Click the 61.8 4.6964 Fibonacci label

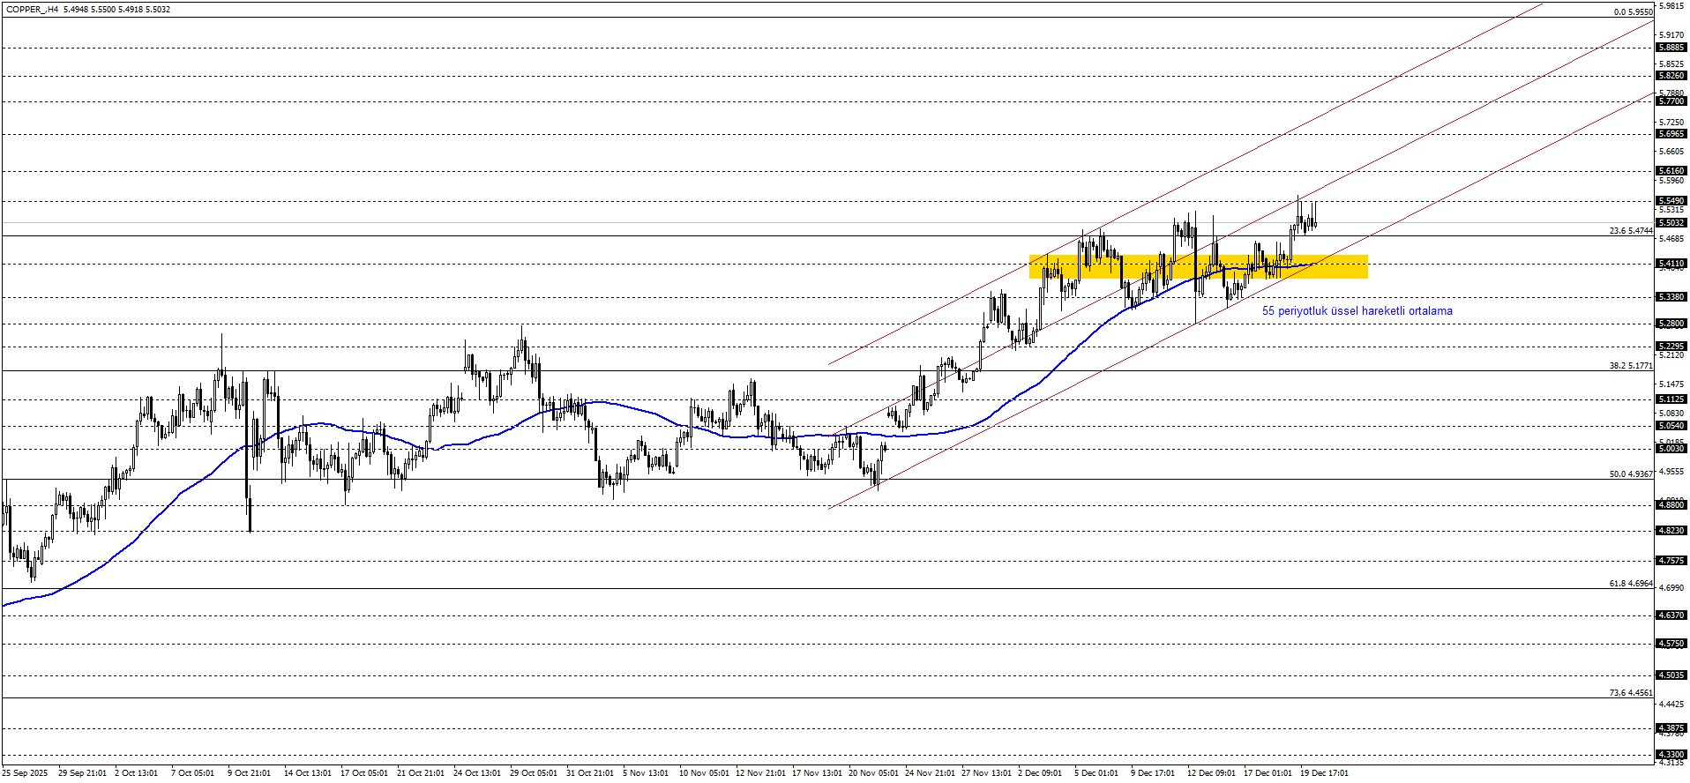tap(1631, 584)
